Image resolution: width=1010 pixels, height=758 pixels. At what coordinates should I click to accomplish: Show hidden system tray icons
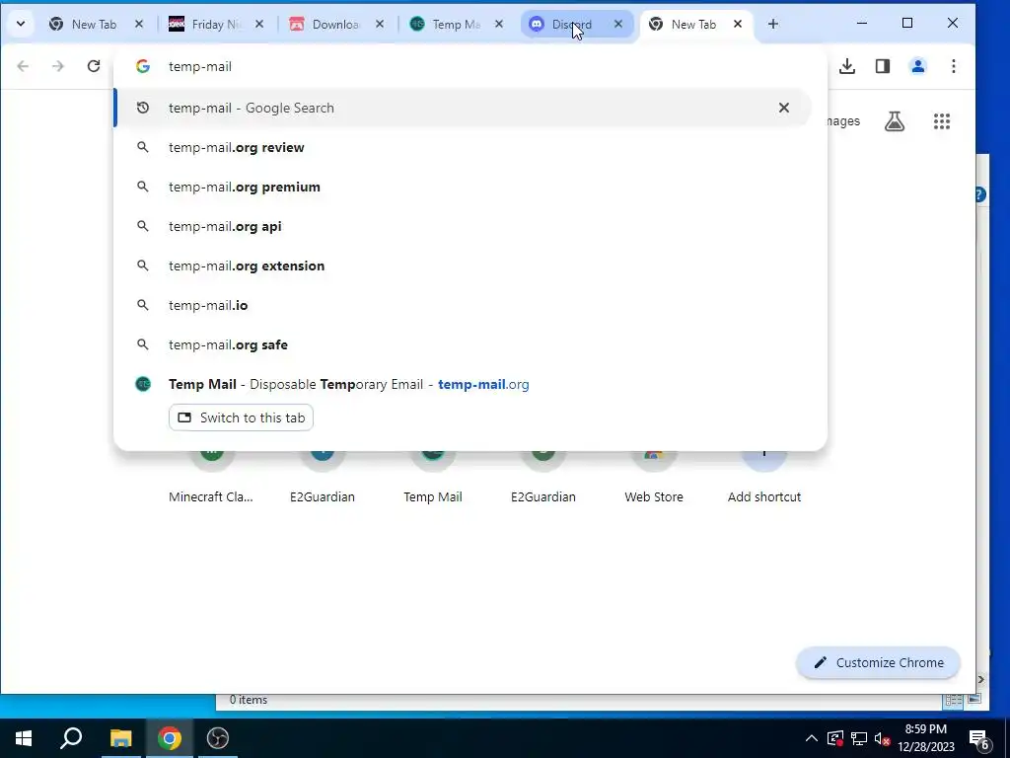812,738
